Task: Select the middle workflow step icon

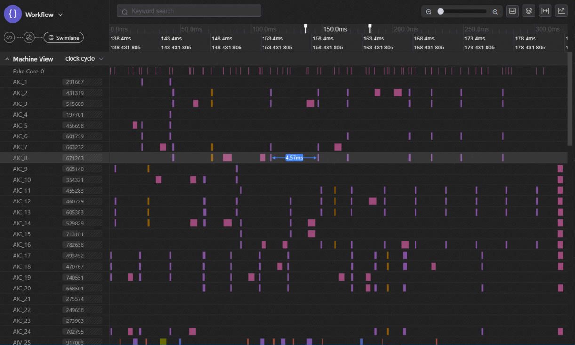Action: tap(29, 37)
